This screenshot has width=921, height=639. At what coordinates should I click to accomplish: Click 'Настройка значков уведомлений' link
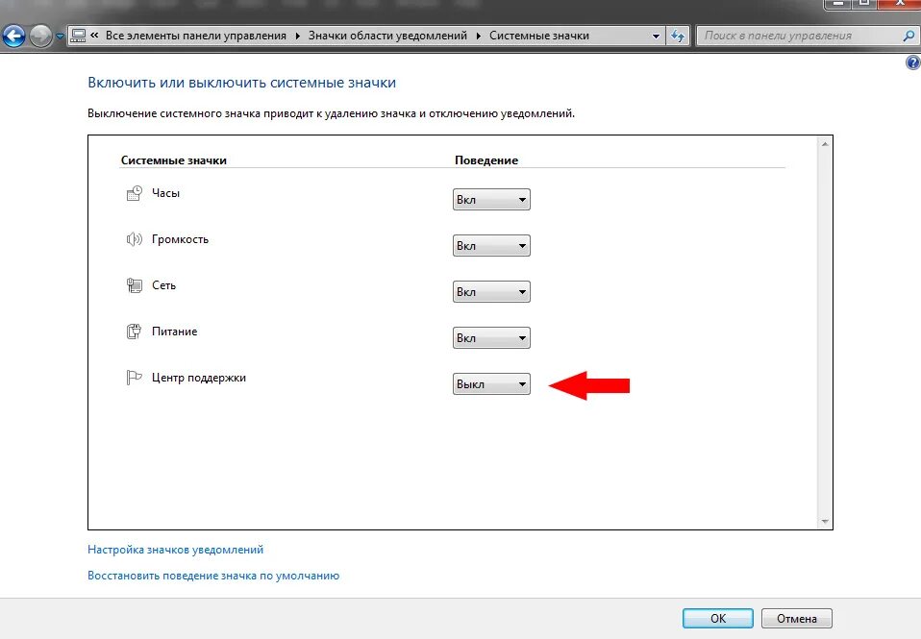pos(175,550)
